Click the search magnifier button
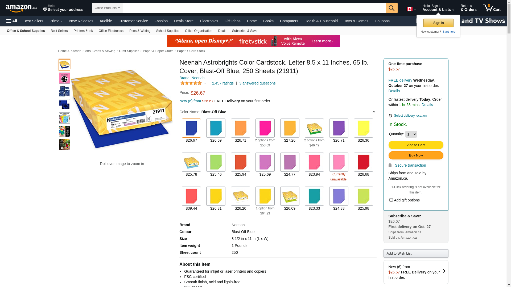Screen dimensions: 511x287 tap(392, 8)
